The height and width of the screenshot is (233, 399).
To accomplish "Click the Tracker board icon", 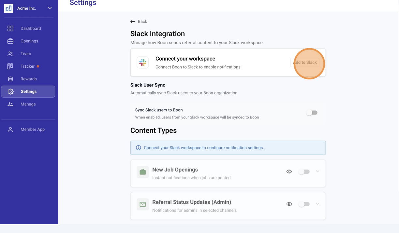I will click(x=10, y=66).
